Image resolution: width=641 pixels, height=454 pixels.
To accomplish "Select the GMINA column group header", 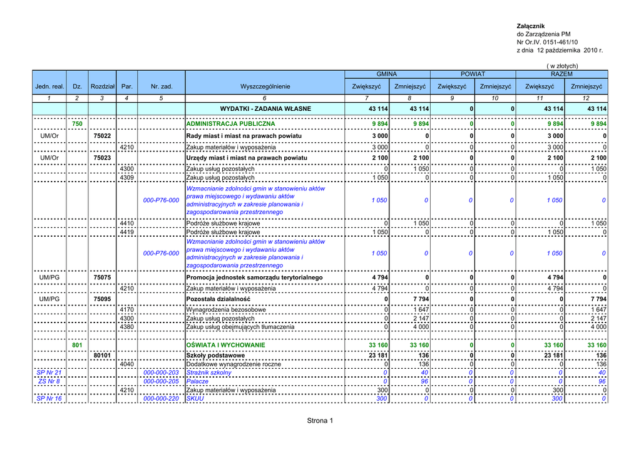I will point(386,74).
